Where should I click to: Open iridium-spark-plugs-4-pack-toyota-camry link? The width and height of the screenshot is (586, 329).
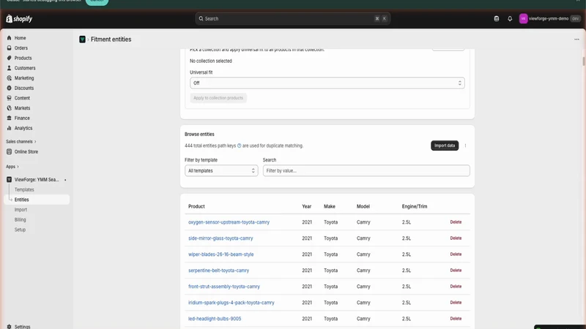pos(231,303)
